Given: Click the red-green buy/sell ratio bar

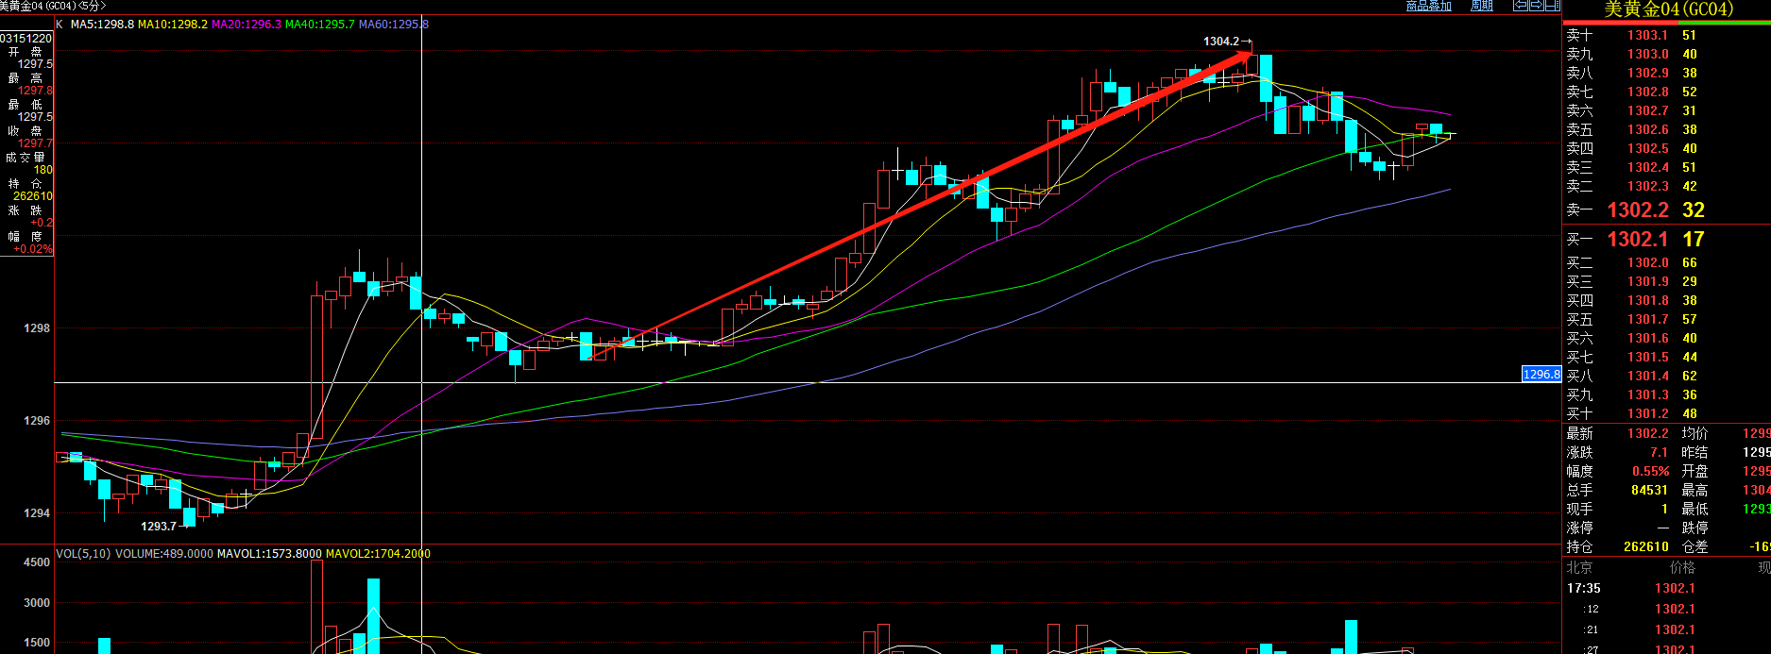Looking at the screenshot, I should [x=1666, y=22].
